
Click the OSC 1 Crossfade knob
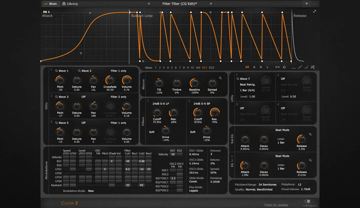[x=110, y=80]
